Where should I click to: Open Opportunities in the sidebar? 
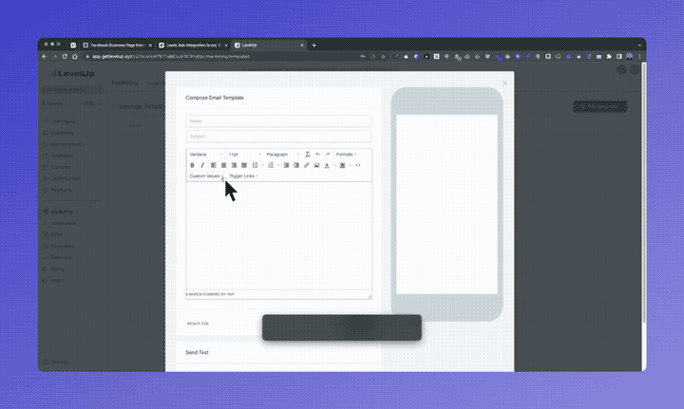62,178
